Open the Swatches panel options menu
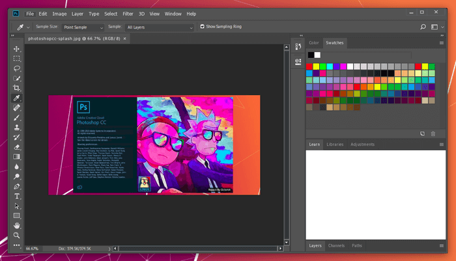This screenshot has width=456, height=261. tap(442, 43)
